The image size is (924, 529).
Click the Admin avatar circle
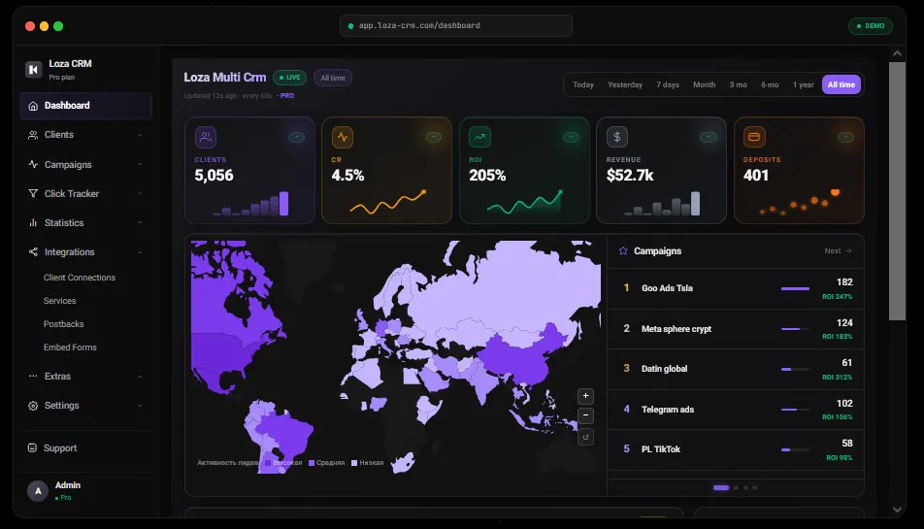tap(38, 491)
